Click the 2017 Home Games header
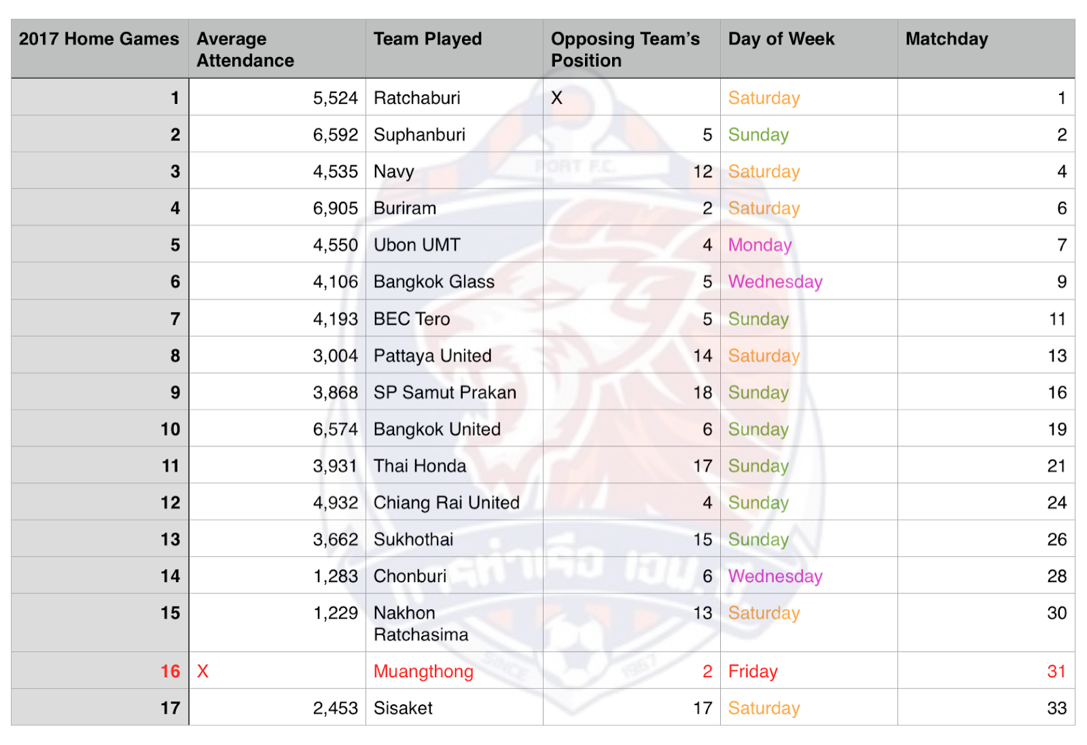 [100, 49]
